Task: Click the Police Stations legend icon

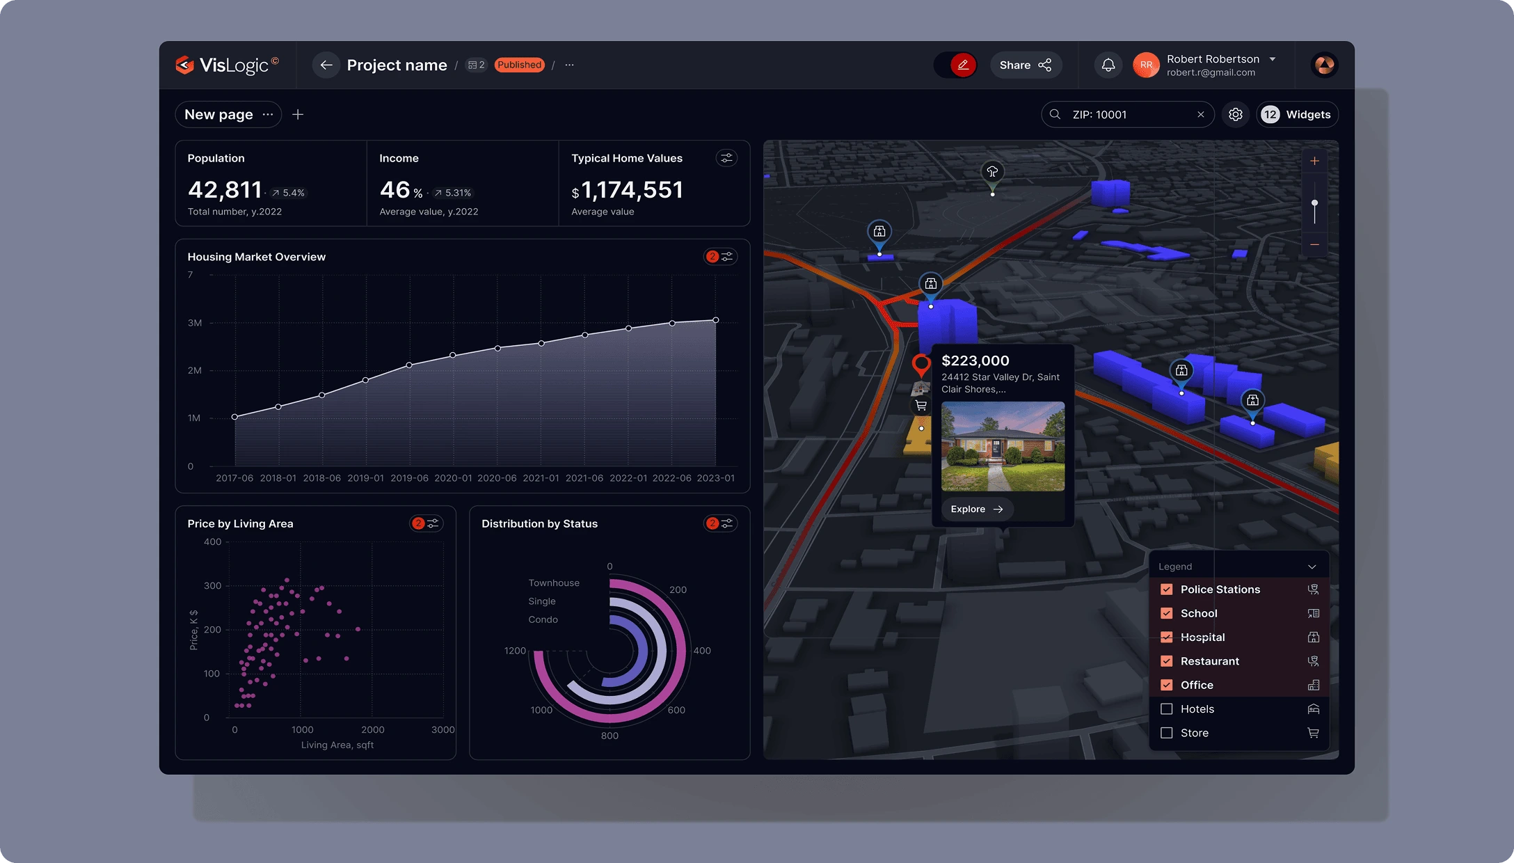Action: 1313,589
